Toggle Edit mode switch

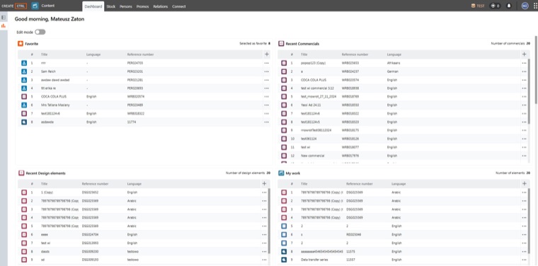(40, 32)
